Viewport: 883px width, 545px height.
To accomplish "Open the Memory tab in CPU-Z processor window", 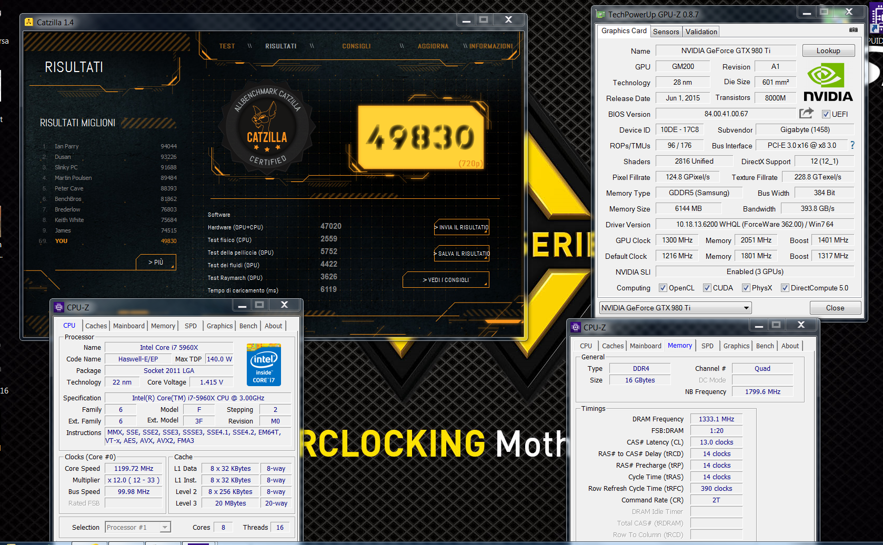I will 163,326.
